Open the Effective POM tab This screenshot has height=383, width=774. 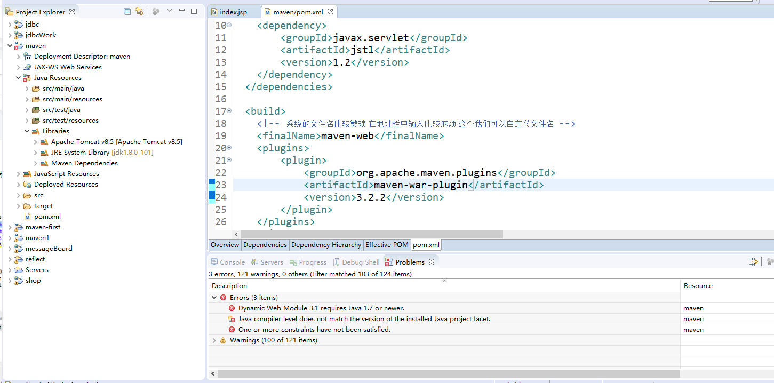[387, 244]
